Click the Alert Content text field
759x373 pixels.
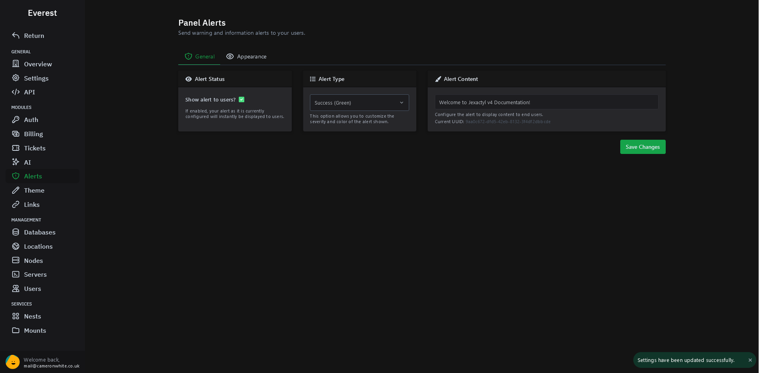pyautogui.click(x=547, y=102)
